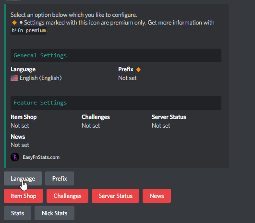This screenshot has height=223, width=255.
Task: Click the orange premium diamond beside Prefix
Action: 138,69
